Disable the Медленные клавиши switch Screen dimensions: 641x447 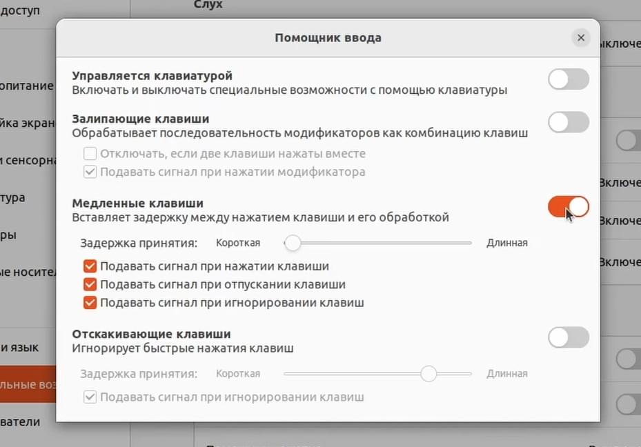(x=569, y=206)
